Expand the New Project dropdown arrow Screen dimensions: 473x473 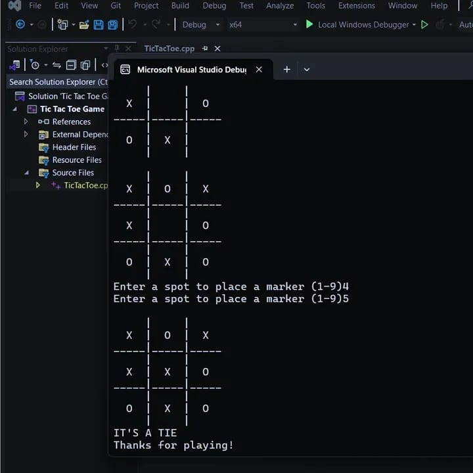click(x=74, y=24)
